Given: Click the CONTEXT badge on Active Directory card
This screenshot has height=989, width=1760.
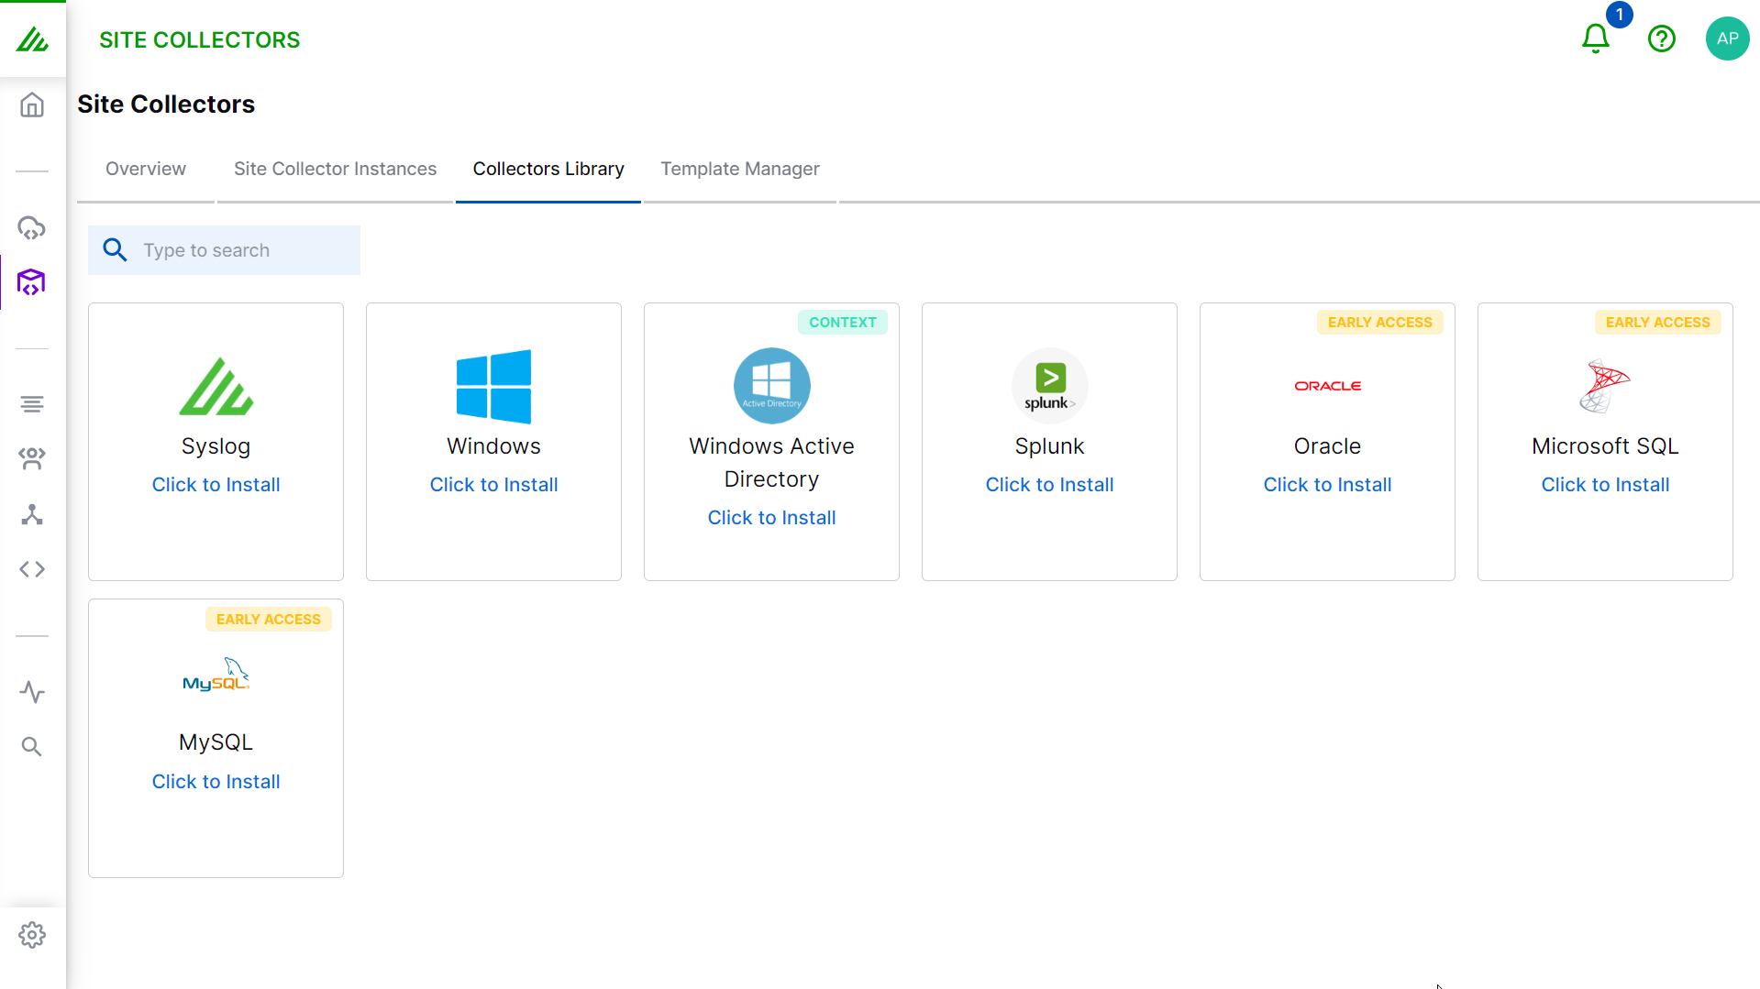Looking at the screenshot, I should click(x=843, y=323).
